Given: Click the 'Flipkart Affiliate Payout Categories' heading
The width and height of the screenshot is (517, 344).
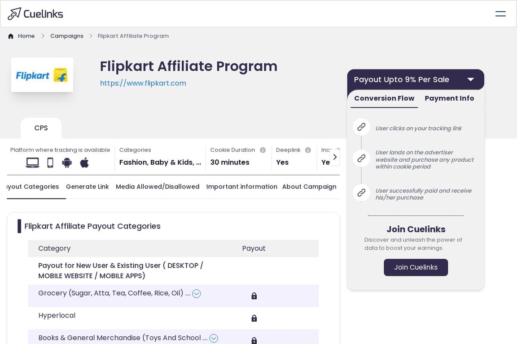Looking at the screenshot, I should tap(92, 226).
